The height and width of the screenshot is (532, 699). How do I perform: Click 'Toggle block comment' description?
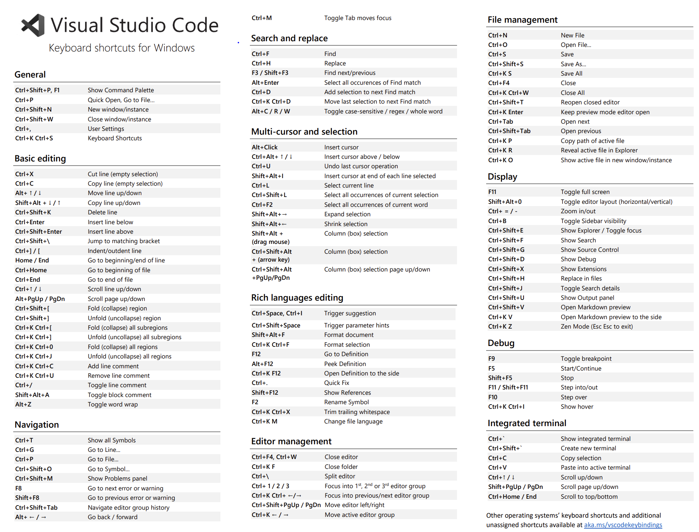(119, 395)
